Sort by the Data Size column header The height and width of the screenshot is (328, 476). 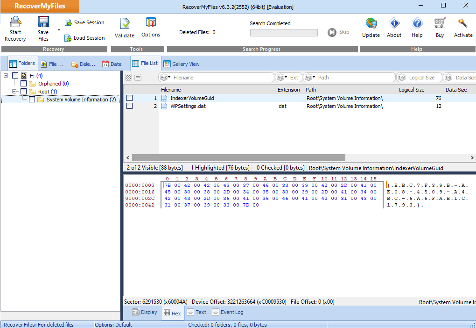[456, 90]
